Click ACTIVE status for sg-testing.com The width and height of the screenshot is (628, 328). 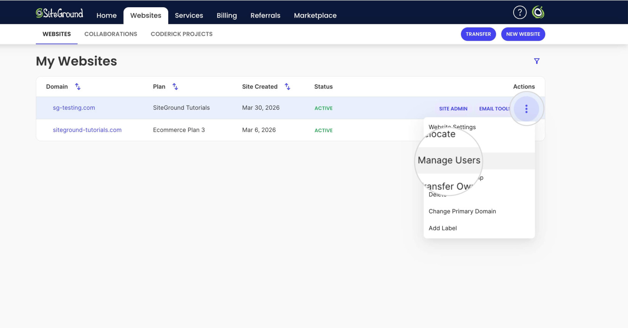323,108
